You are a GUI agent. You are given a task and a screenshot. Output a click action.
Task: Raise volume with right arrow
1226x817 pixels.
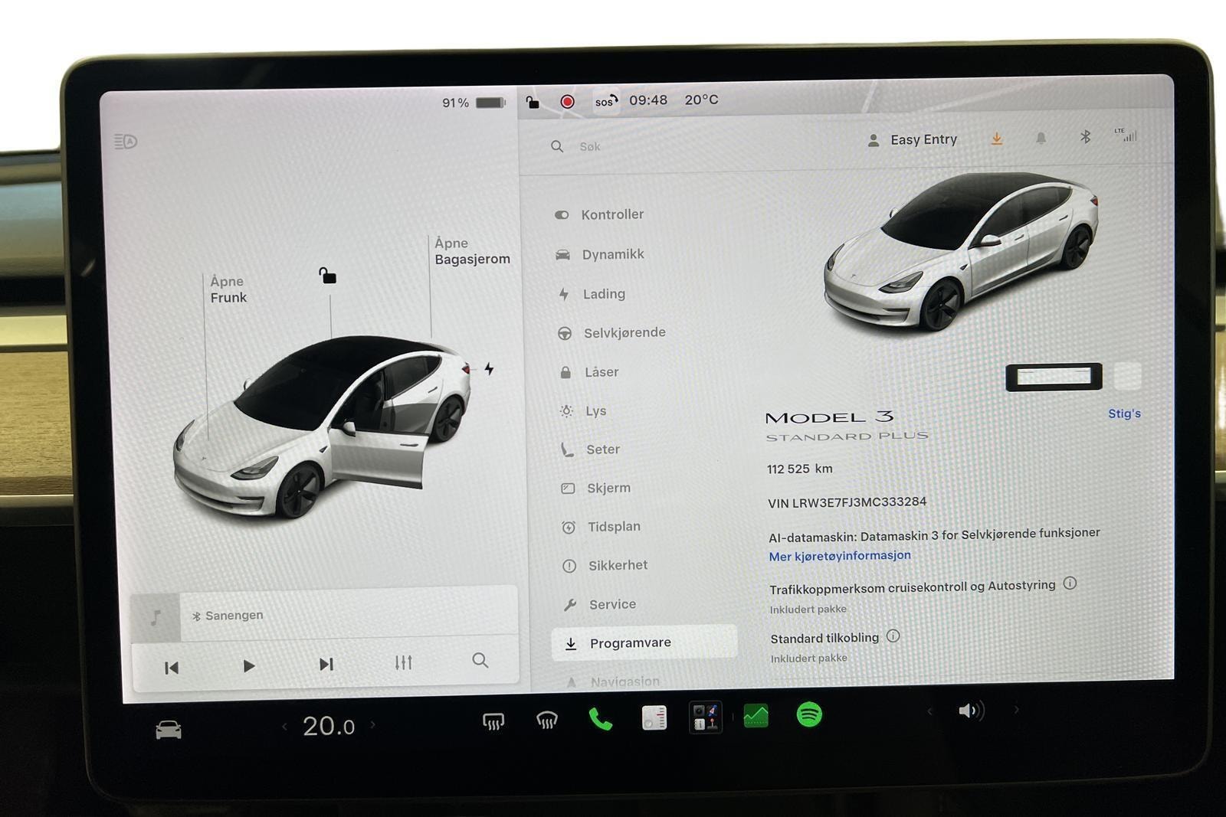pos(1017,710)
